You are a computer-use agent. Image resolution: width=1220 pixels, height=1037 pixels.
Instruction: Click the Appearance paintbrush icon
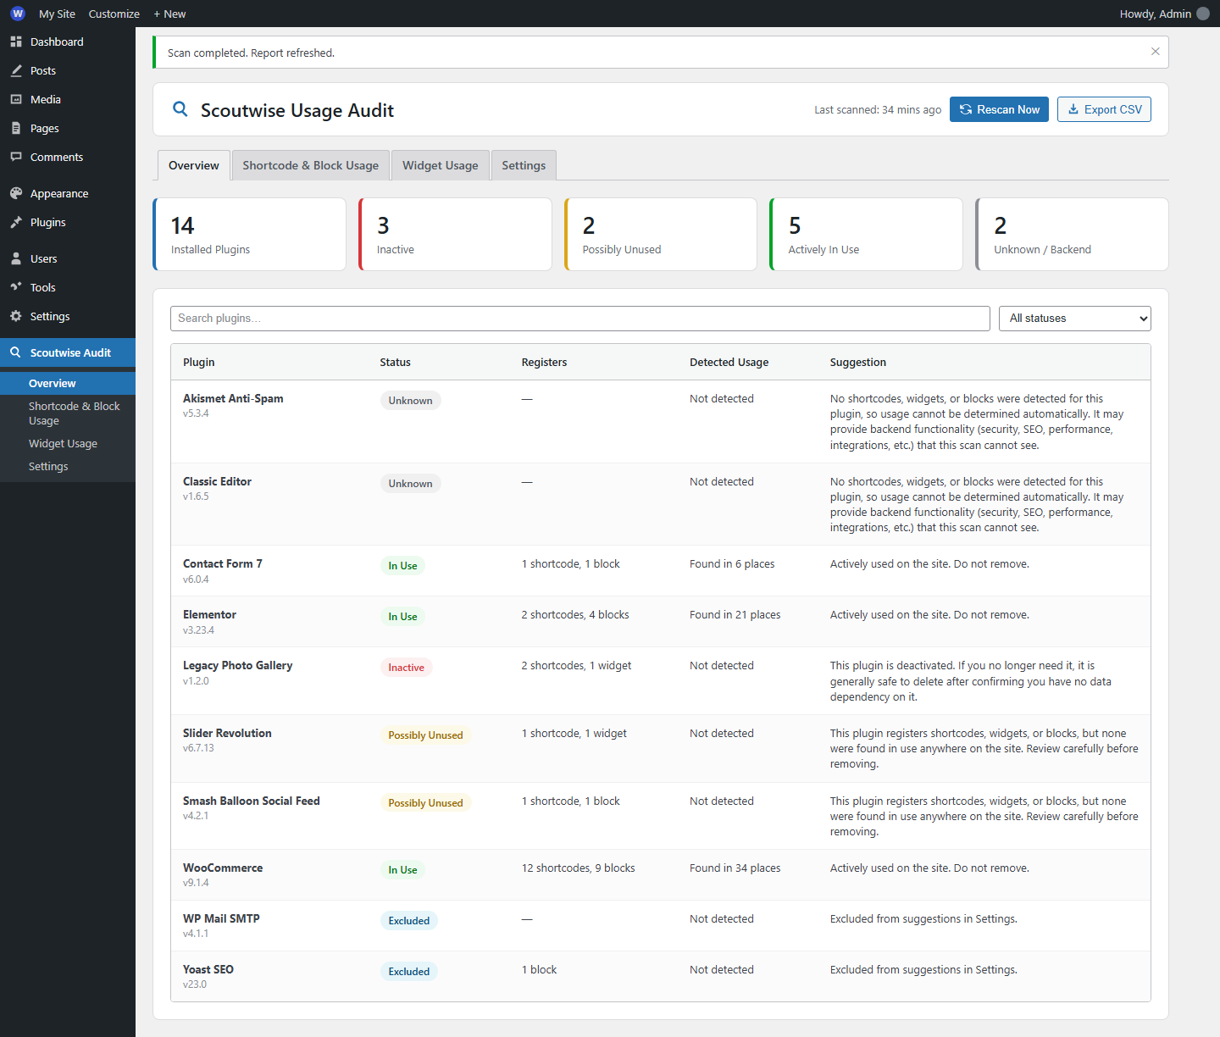pos(16,193)
